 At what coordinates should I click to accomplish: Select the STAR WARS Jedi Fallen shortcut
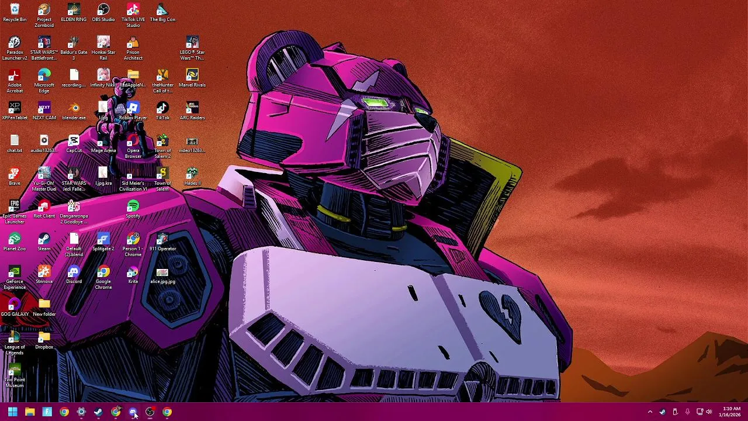(74, 180)
